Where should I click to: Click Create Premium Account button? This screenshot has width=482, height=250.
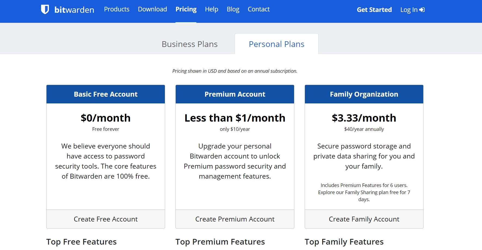tap(235, 219)
